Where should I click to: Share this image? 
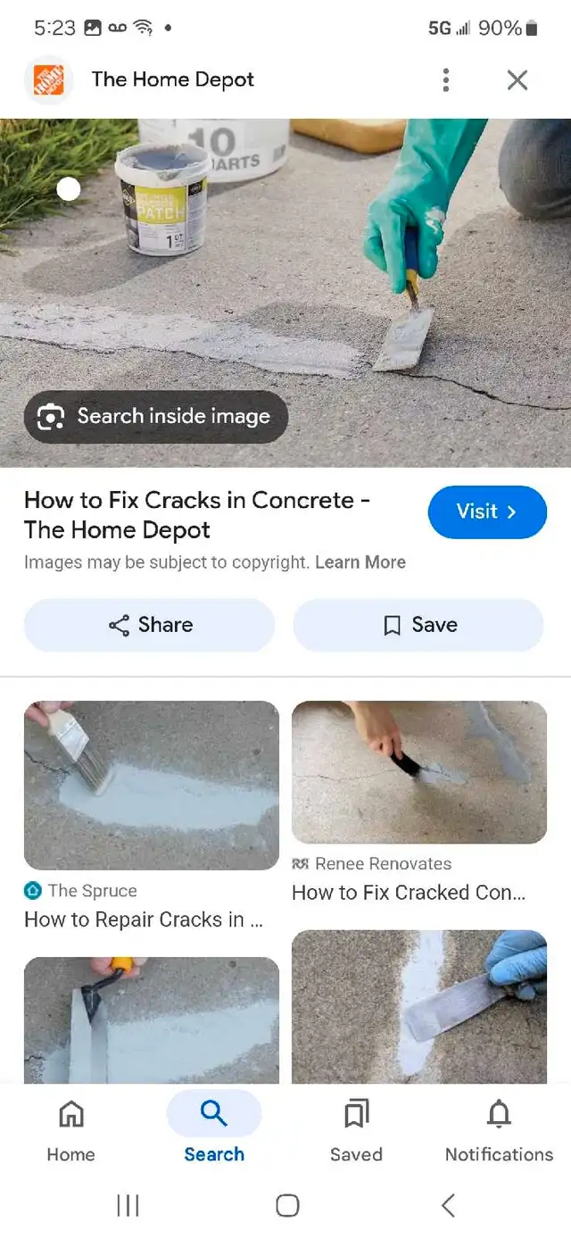(149, 625)
